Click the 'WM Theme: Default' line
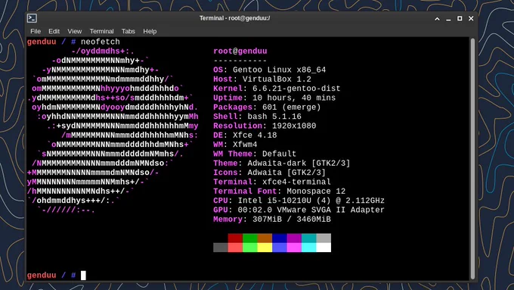 coord(255,154)
